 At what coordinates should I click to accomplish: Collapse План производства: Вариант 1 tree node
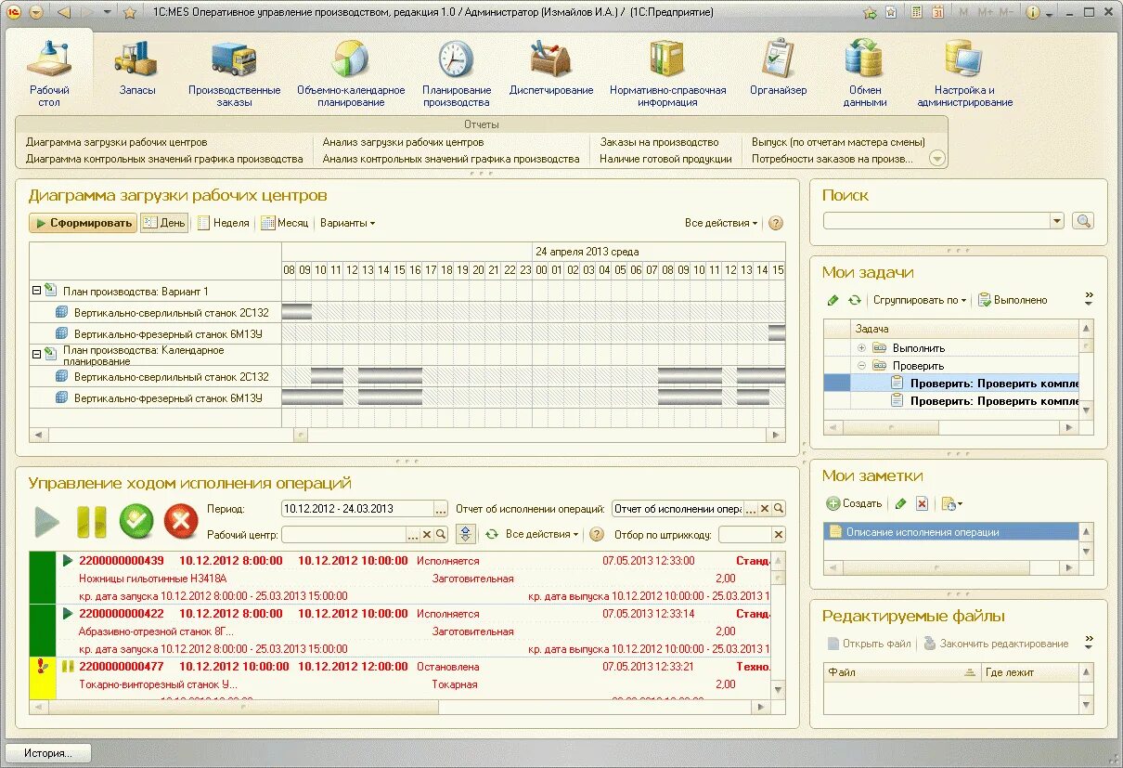(37, 291)
